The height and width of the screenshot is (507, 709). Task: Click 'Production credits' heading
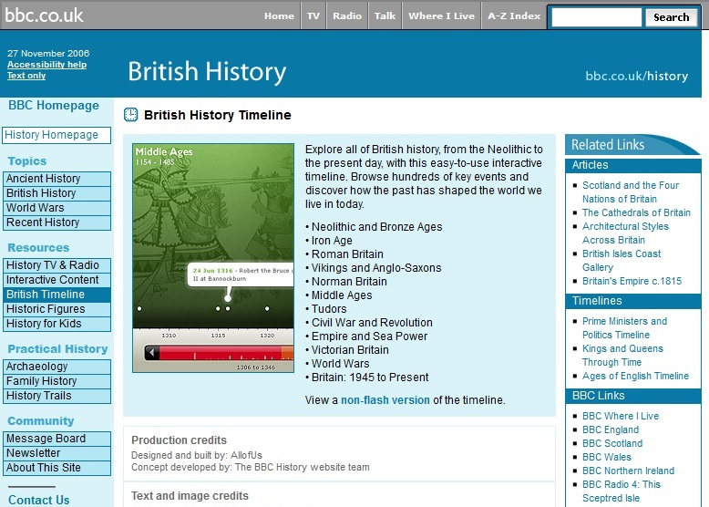click(x=179, y=440)
